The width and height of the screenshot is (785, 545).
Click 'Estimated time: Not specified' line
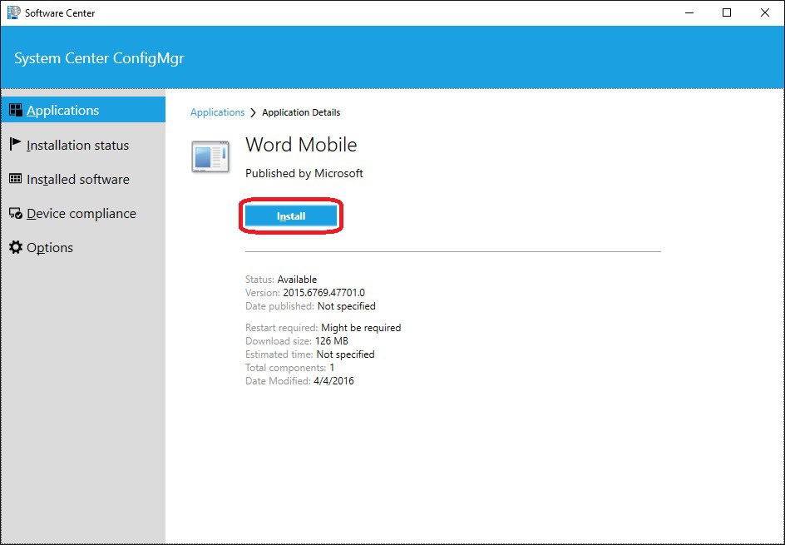click(x=310, y=354)
